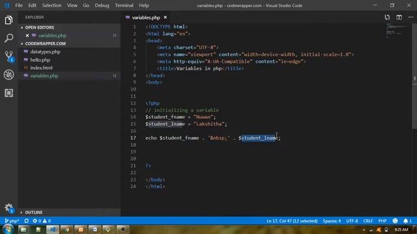Click the code minimap preview

pyautogui.click(x=397, y=31)
